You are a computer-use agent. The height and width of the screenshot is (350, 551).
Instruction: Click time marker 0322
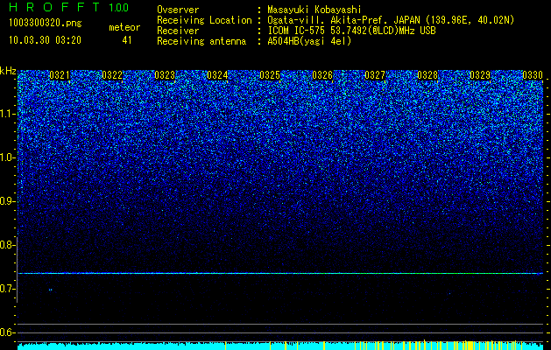(112, 75)
